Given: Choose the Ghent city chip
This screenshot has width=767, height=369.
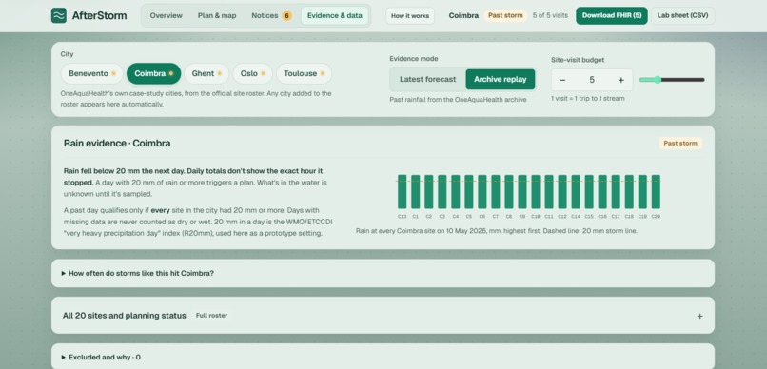Looking at the screenshot, I should coord(206,74).
